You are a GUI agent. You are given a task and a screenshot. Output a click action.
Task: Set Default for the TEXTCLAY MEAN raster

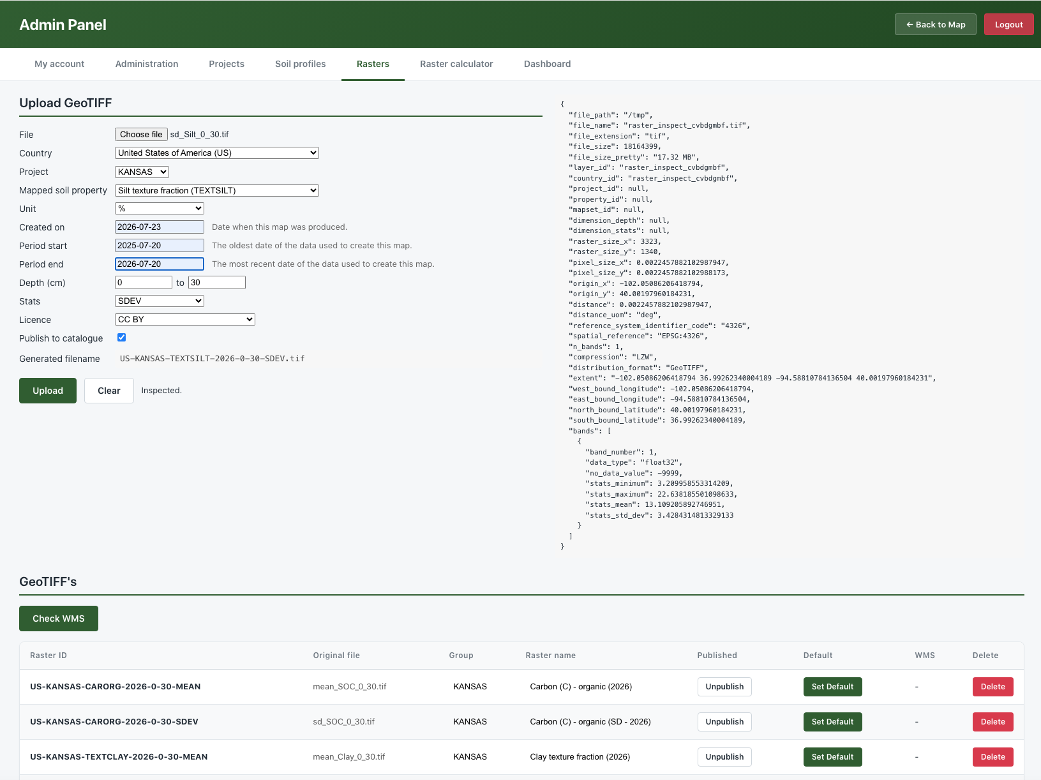tap(833, 757)
